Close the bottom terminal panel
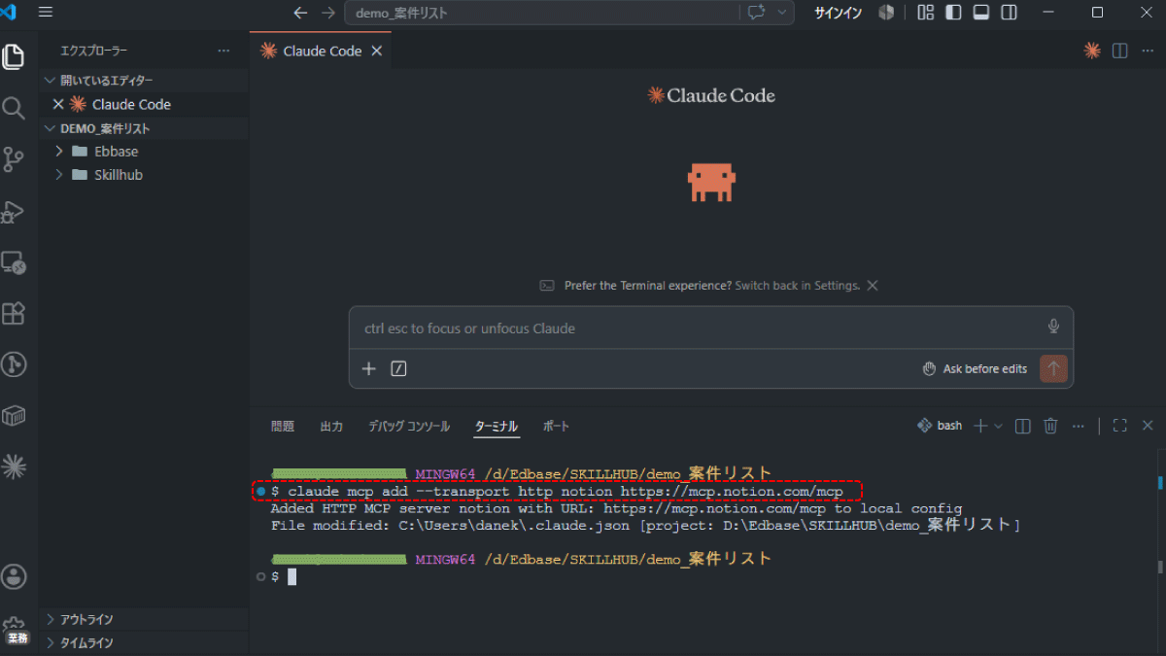The image size is (1166, 656). (1148, 426)
